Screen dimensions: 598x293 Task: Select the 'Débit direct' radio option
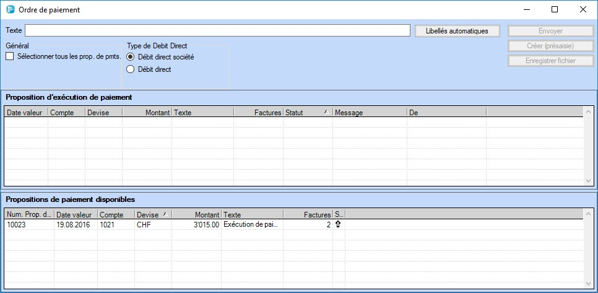point(130,69)
